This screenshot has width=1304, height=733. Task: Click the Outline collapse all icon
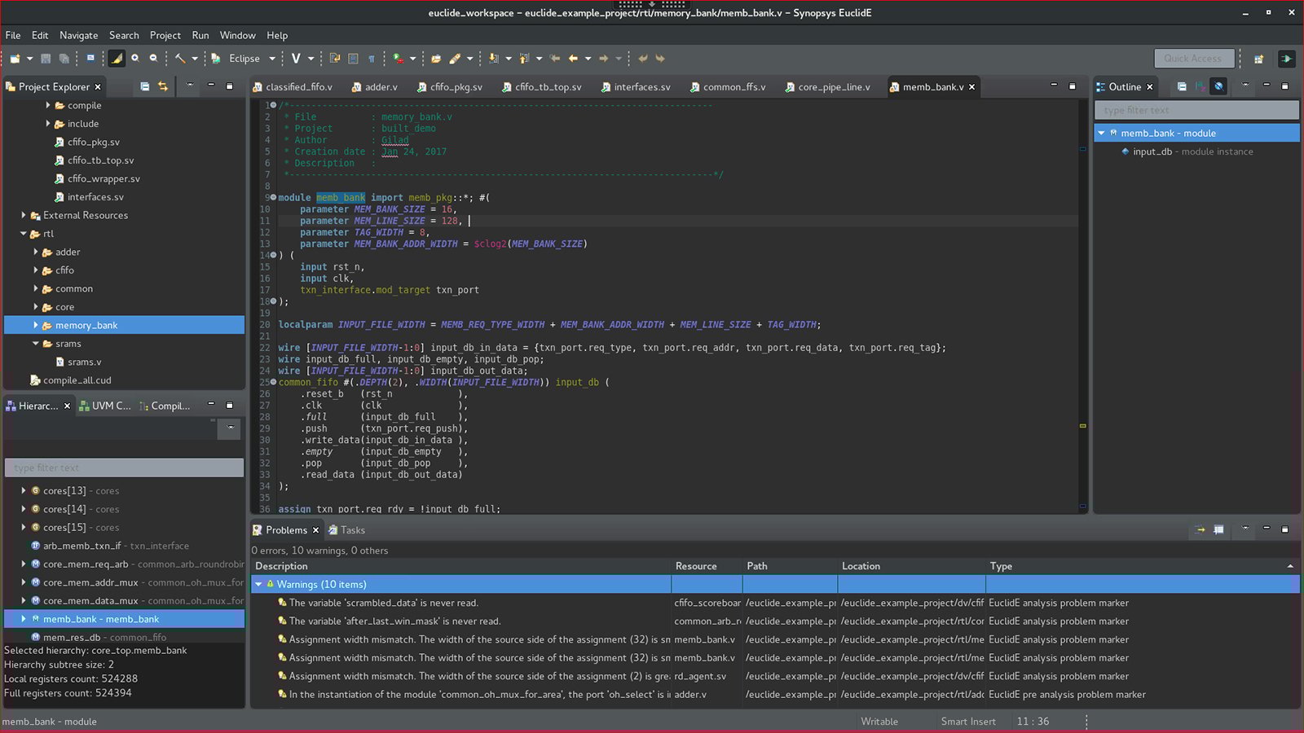coord(1182,86)
